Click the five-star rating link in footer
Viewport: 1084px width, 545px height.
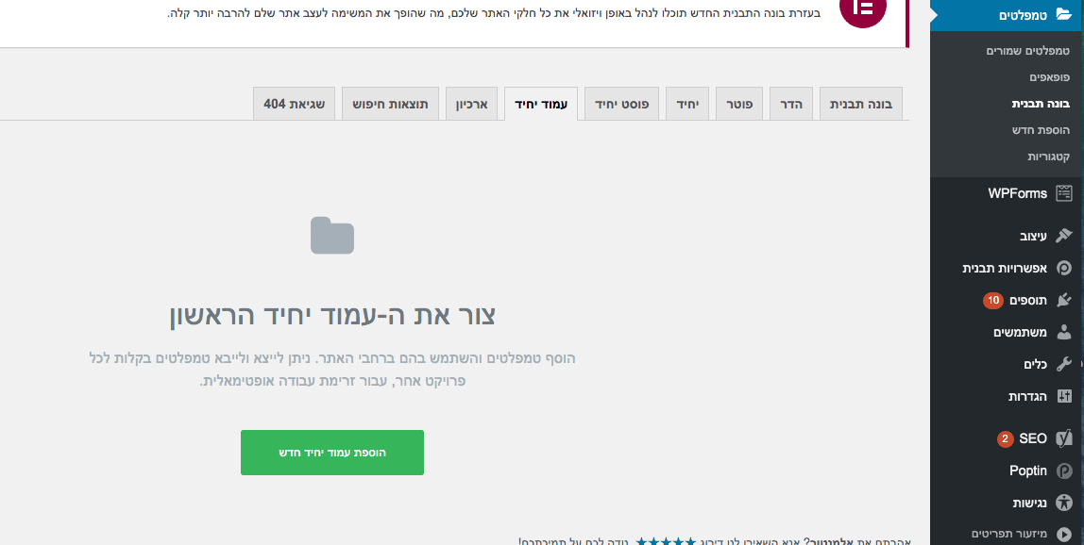pyautogui.click(x=667, y=541)
